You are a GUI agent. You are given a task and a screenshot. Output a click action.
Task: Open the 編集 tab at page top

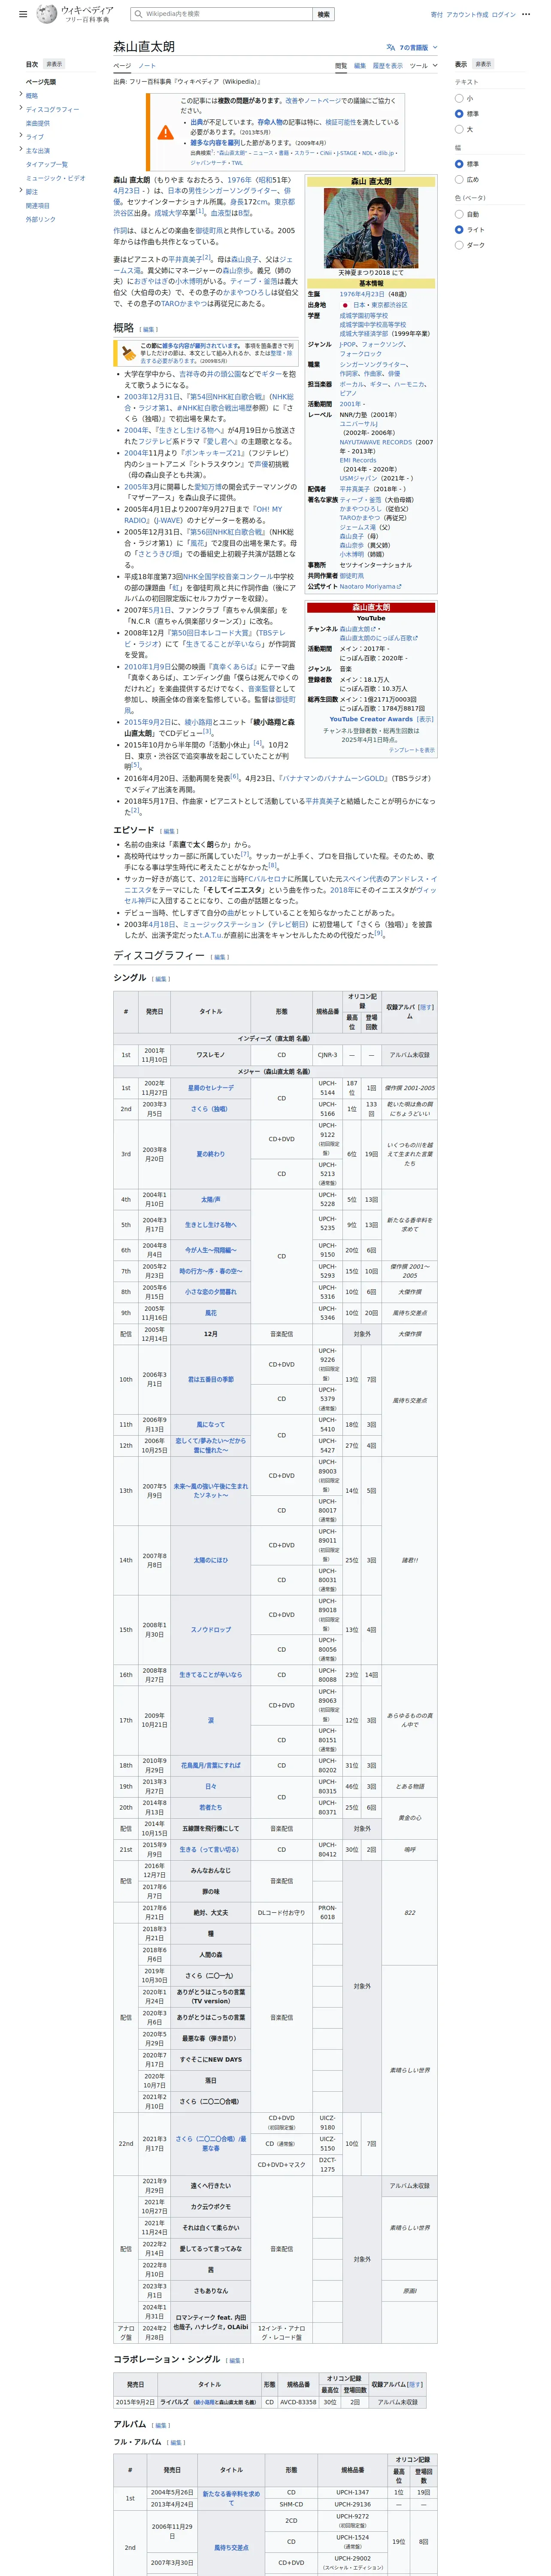tap(360, 66)
